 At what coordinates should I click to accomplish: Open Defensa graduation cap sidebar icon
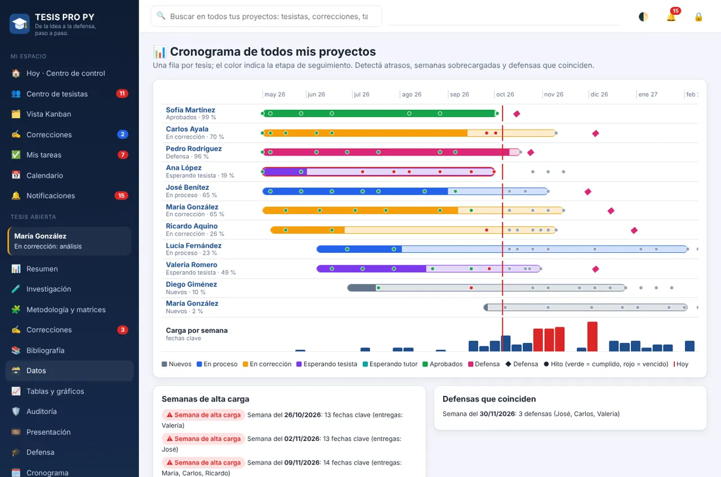(16, 452)
